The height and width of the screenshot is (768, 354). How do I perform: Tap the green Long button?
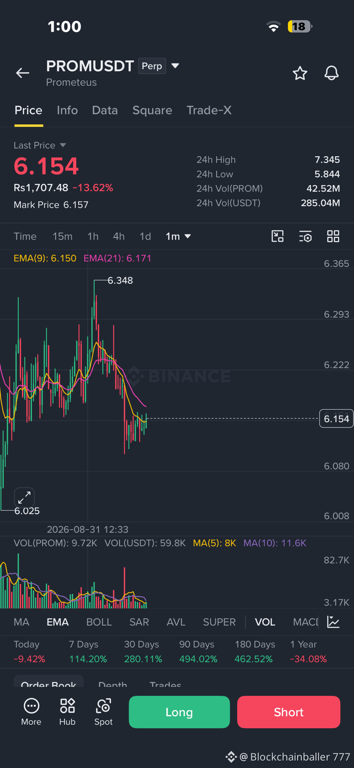click(x=179, y=712)
